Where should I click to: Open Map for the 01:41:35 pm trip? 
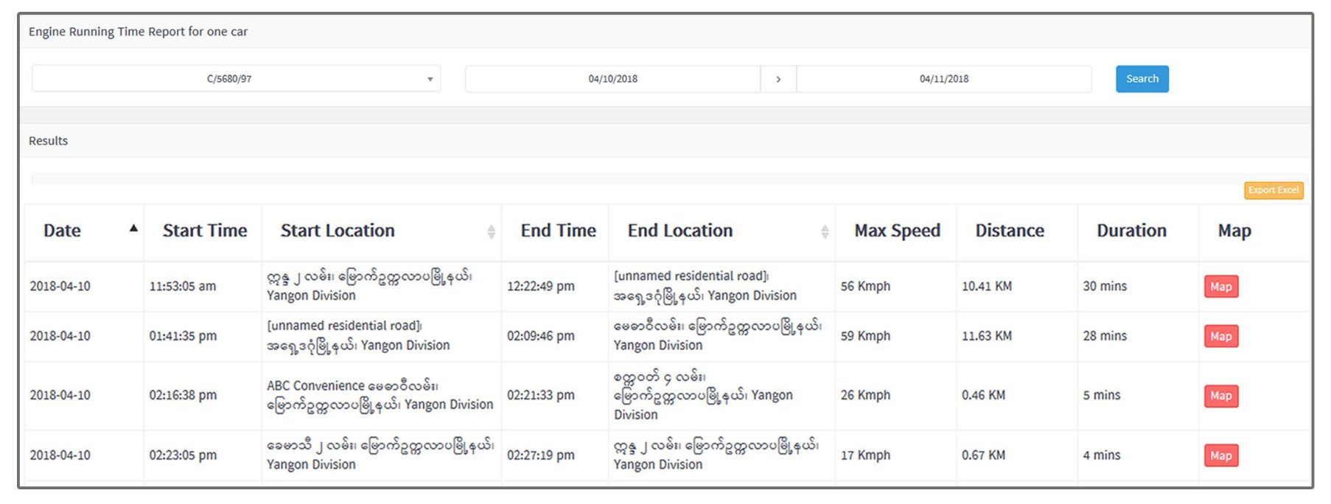(x=1220, y=336)
